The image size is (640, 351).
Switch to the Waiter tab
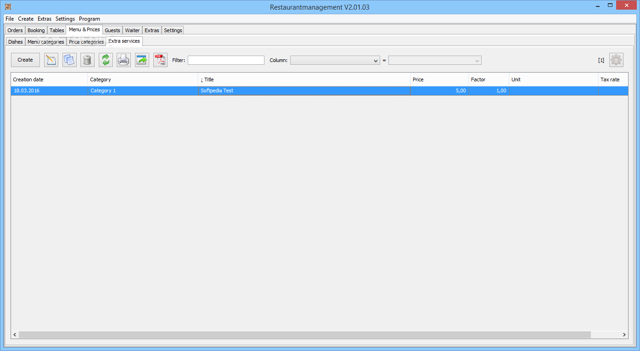(132, 30)
